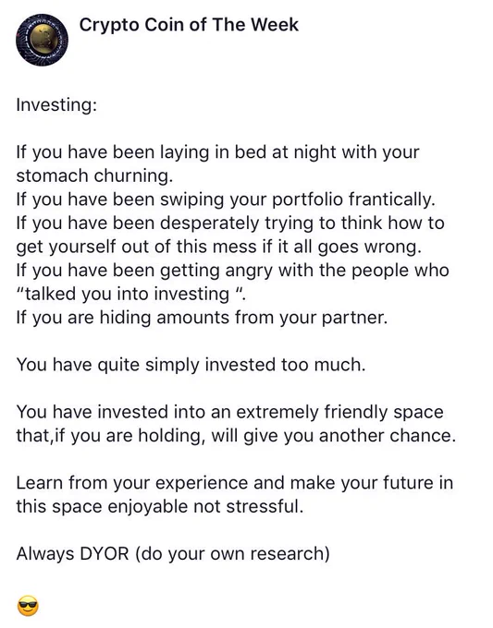Viewport: 493px width, 628px height.
Task: Click the quoted 'talked you into investing' text
Action: tap(130, 294)
